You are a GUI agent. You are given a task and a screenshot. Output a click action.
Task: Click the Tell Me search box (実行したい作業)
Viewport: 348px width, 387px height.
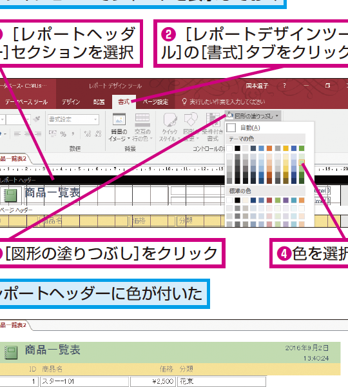(227, 102)
